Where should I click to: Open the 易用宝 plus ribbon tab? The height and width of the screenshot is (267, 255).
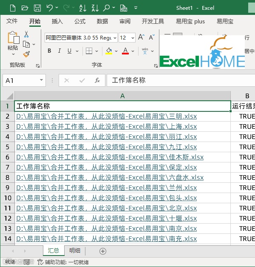(190, 21)
